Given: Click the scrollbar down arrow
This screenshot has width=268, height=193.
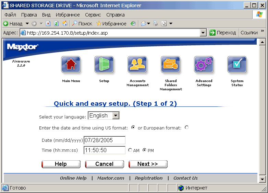Looking at the screenshot, I should pos(262,179).
